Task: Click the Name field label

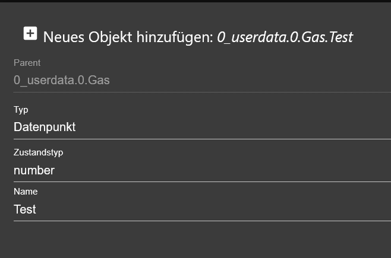Action: coord(26,192)
